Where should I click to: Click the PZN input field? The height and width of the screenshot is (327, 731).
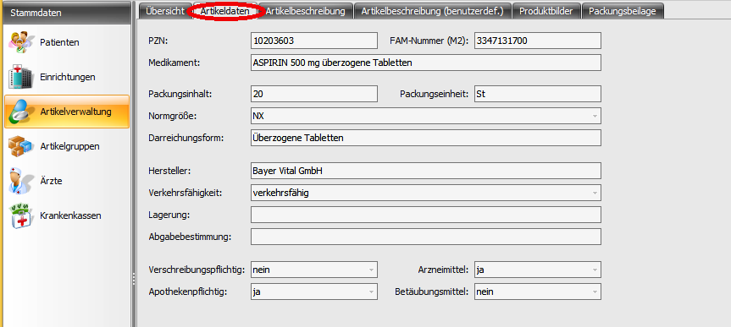pos(313,41)
